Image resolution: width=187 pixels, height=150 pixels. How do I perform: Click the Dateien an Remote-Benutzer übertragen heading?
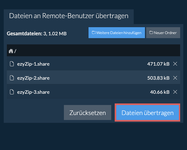[69, 16]
